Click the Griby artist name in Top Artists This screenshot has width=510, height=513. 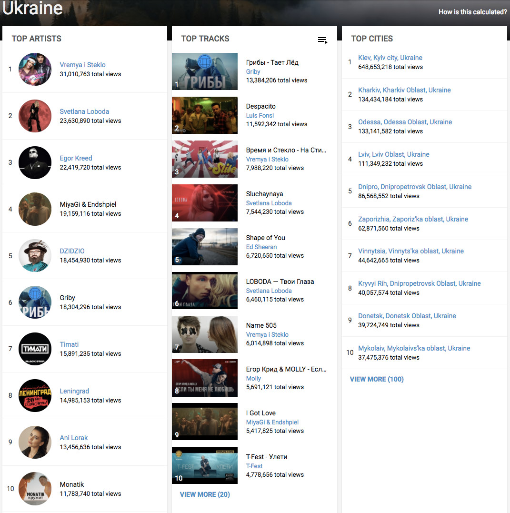click(68, 298)
